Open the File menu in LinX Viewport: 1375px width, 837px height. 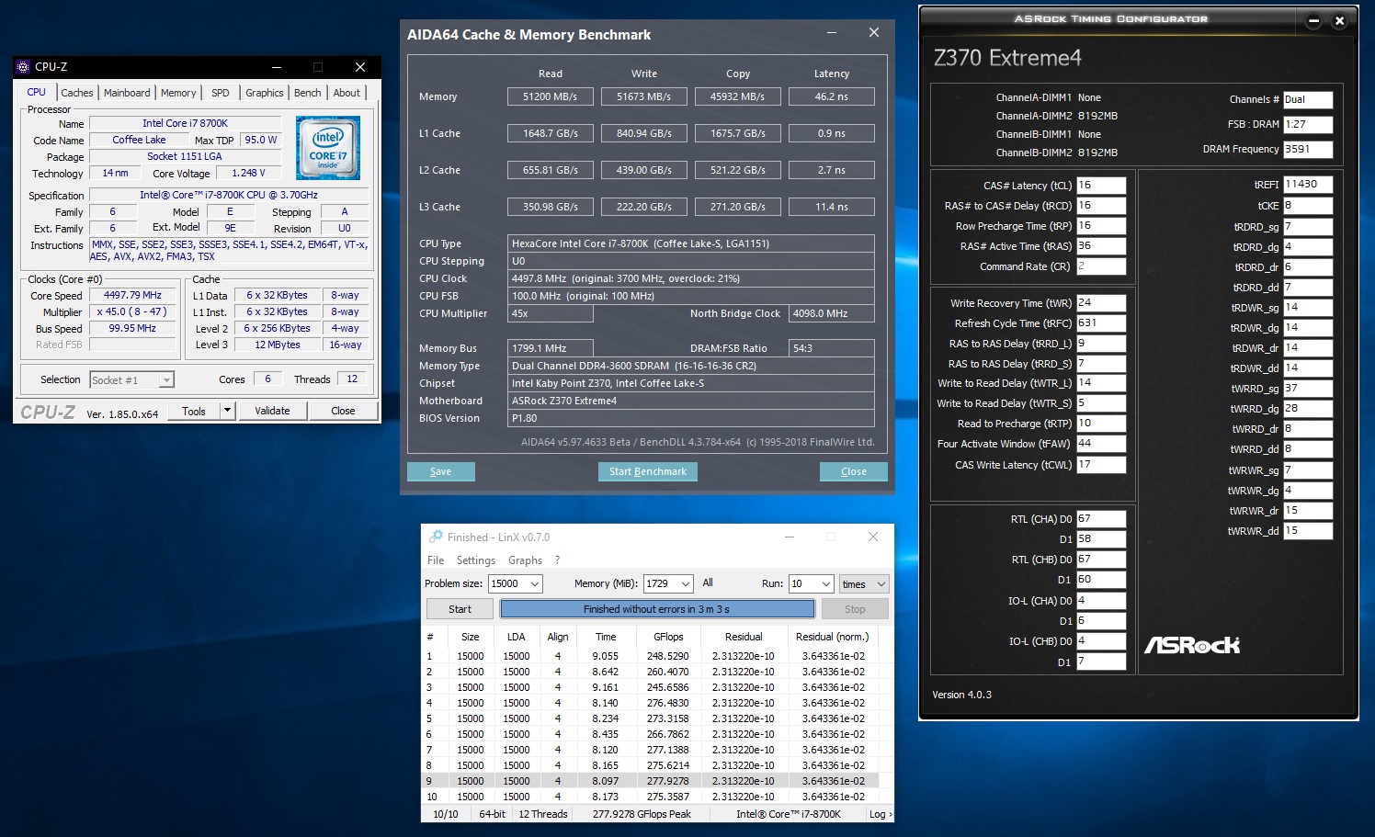pos(436,560)
